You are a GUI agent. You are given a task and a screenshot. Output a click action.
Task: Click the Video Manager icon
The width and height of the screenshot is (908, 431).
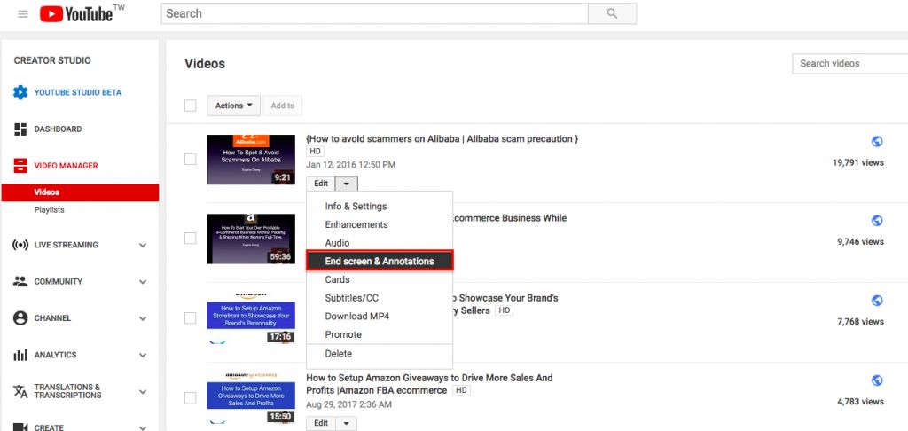point(20,166)
